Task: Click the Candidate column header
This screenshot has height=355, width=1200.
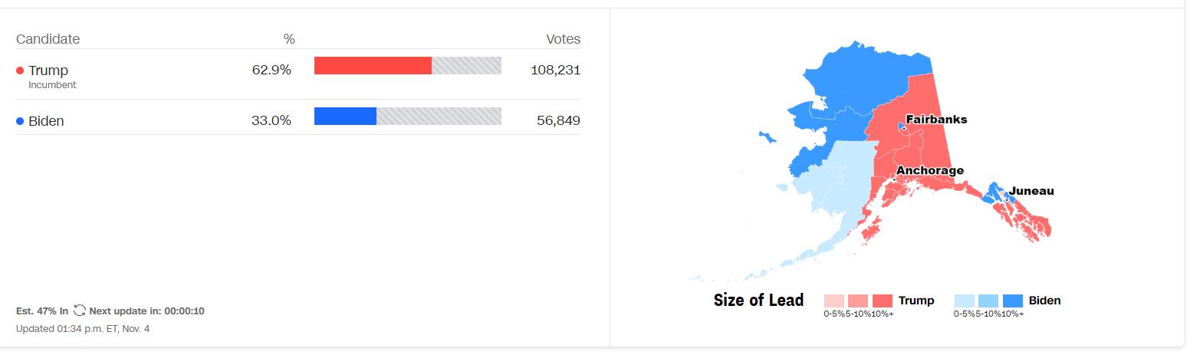Action: (x=48, y=39)
